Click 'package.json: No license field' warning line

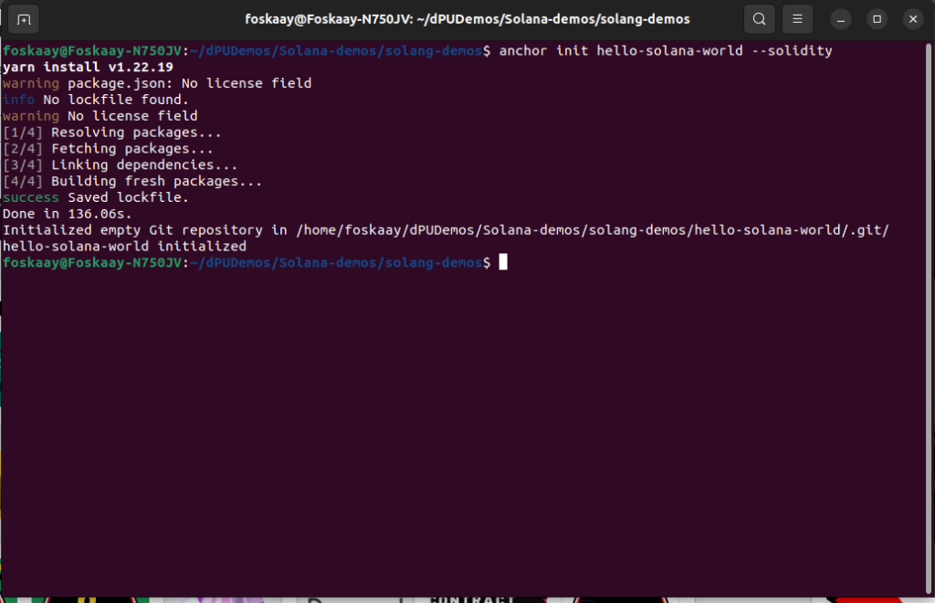pyautogui.click(x=157, y=83)
